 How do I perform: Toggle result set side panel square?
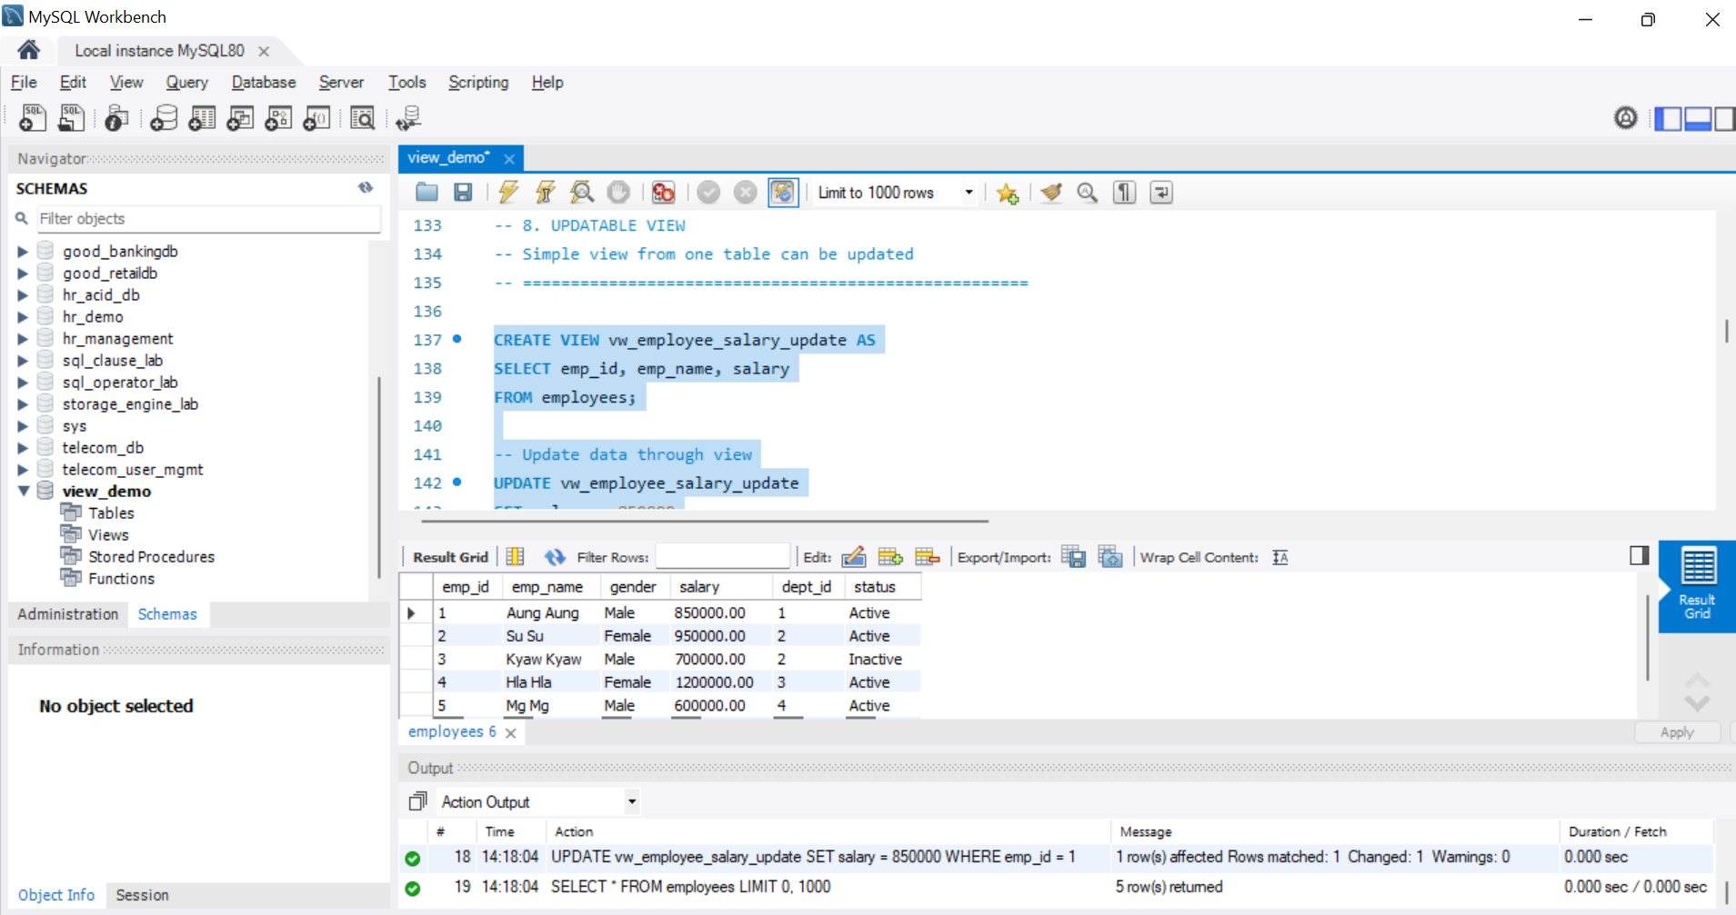point(1640,555)
